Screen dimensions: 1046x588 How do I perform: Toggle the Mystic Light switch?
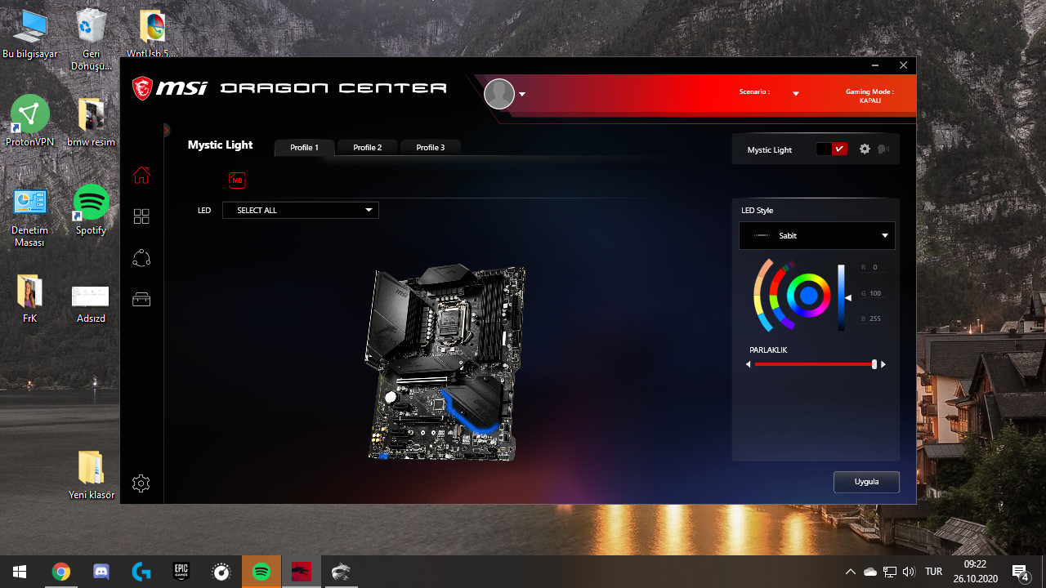[x=832, y=149]
